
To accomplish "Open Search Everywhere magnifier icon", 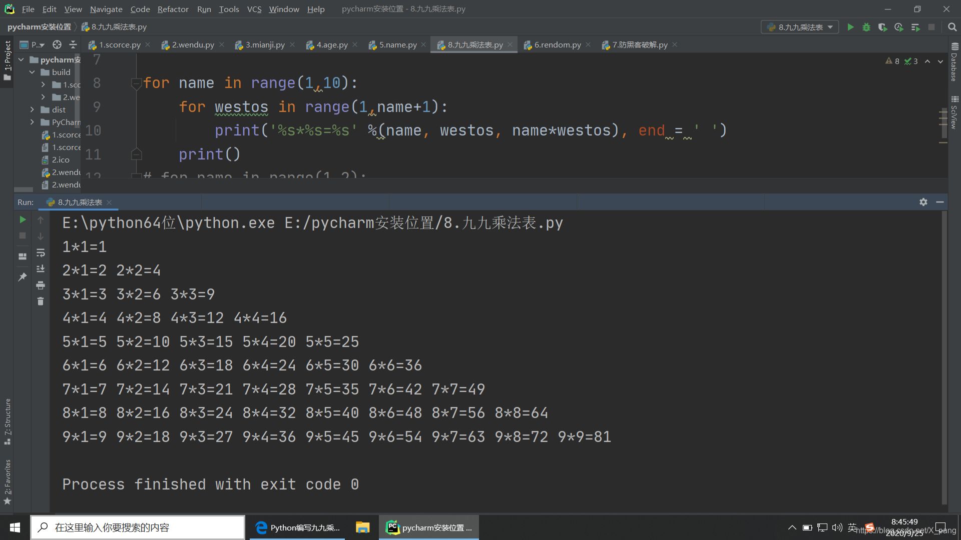I will pyautogui.click(x=952, y=27).
